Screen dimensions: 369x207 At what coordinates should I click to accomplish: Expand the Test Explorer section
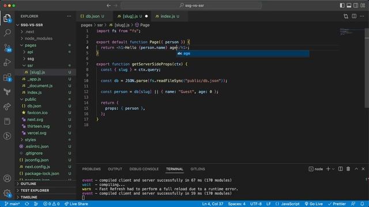coord(46,190)
